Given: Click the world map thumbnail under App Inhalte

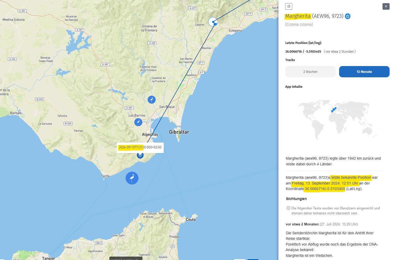Looking at the screenshot, I should click(x=338, y=119).
